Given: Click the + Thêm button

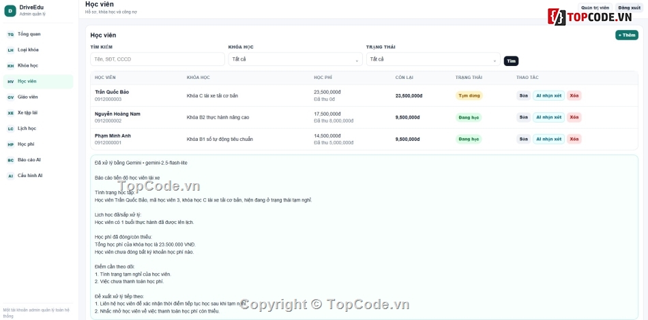Looking at the screenshot, I should (626, 35).
